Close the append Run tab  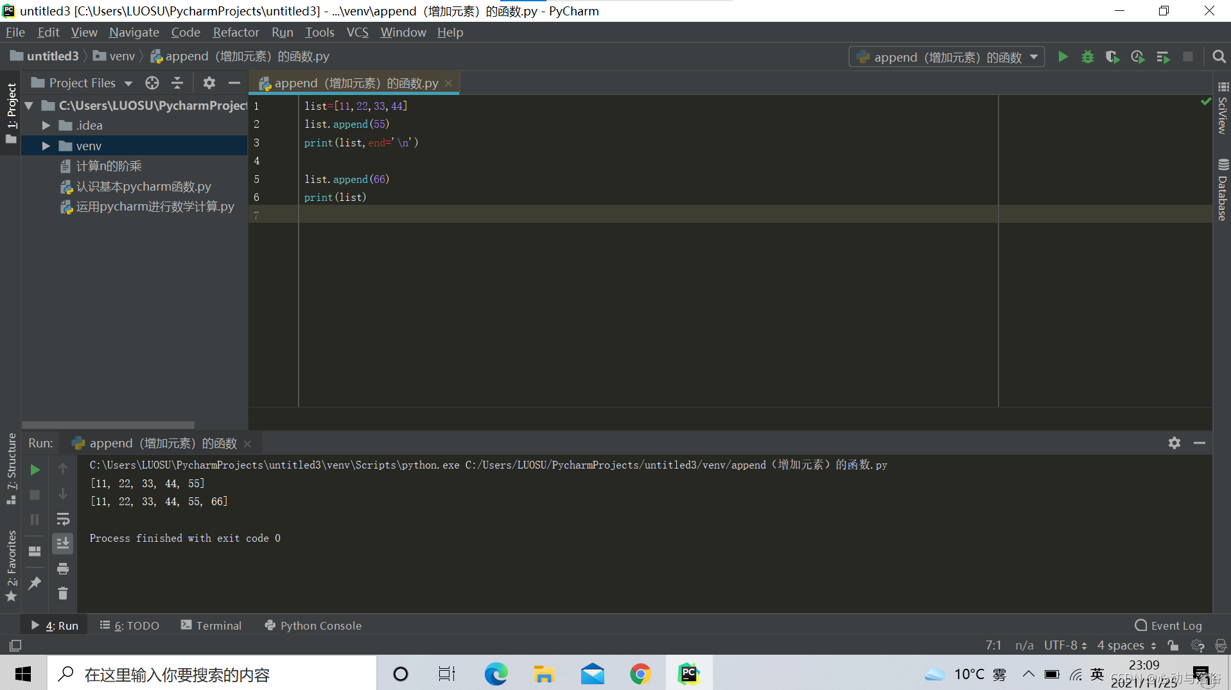pos(247,444)
